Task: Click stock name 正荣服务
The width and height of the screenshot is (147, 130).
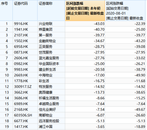Action: point(45,47)
